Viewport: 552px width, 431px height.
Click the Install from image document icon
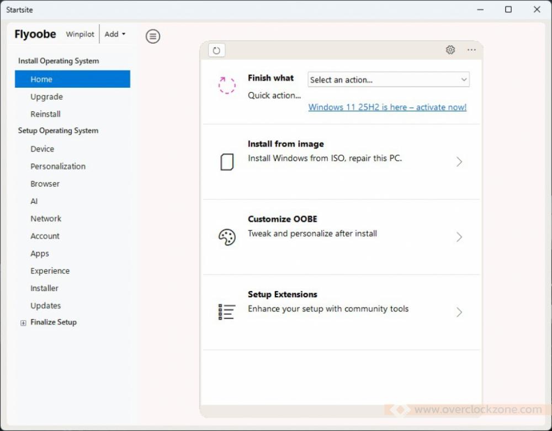point(227,162)
